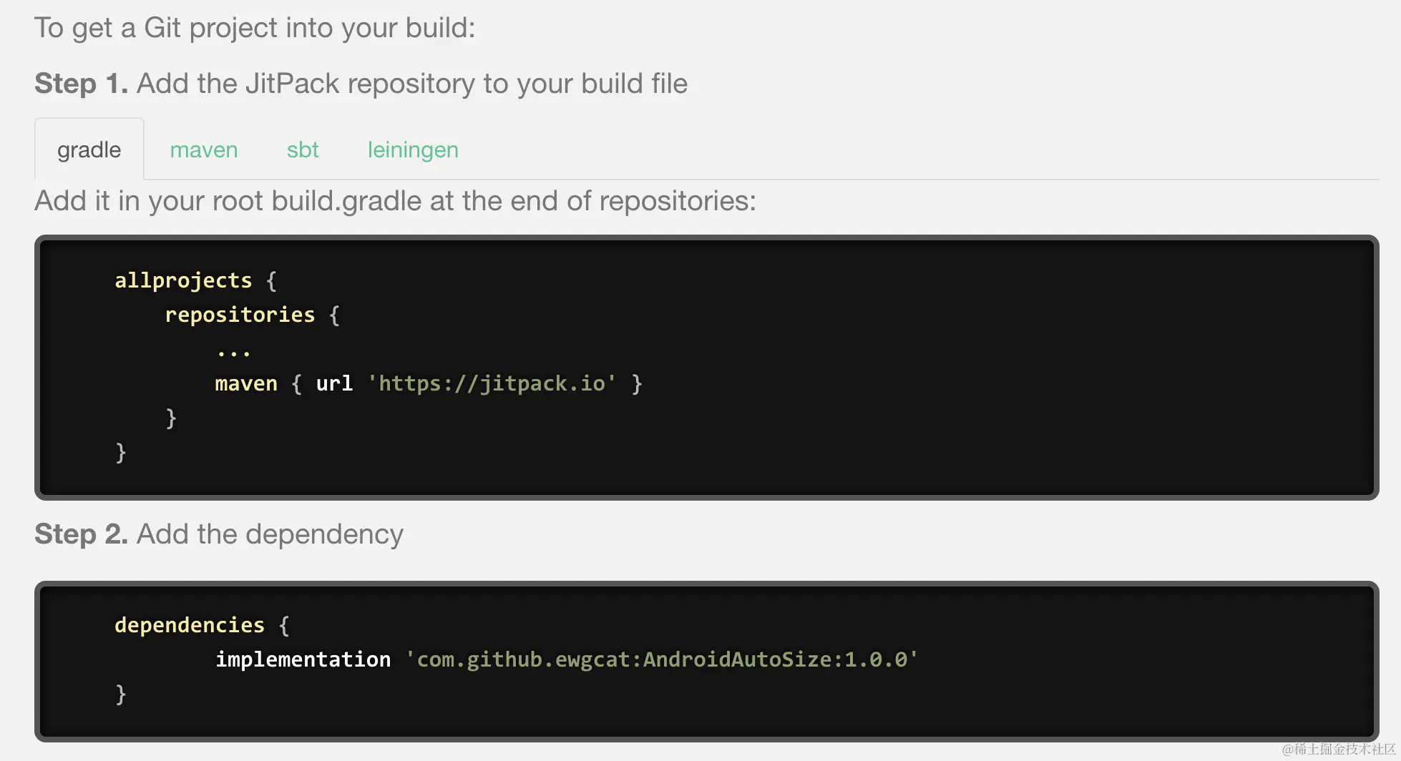1401x761 pixels.
Task: Click the implementation keyword in code
Action: (x=303, y=659)
